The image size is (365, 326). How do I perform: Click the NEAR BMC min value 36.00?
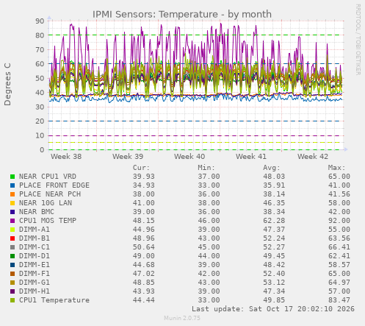(209, 212)
